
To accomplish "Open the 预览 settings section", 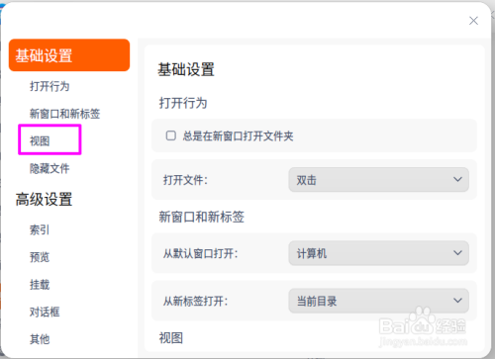I will (40, 257).
